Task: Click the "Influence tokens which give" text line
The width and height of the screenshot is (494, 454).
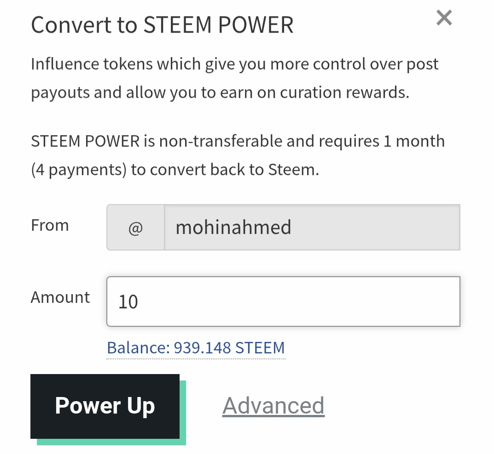Action: pyautogui.click(x=235, y=64)
